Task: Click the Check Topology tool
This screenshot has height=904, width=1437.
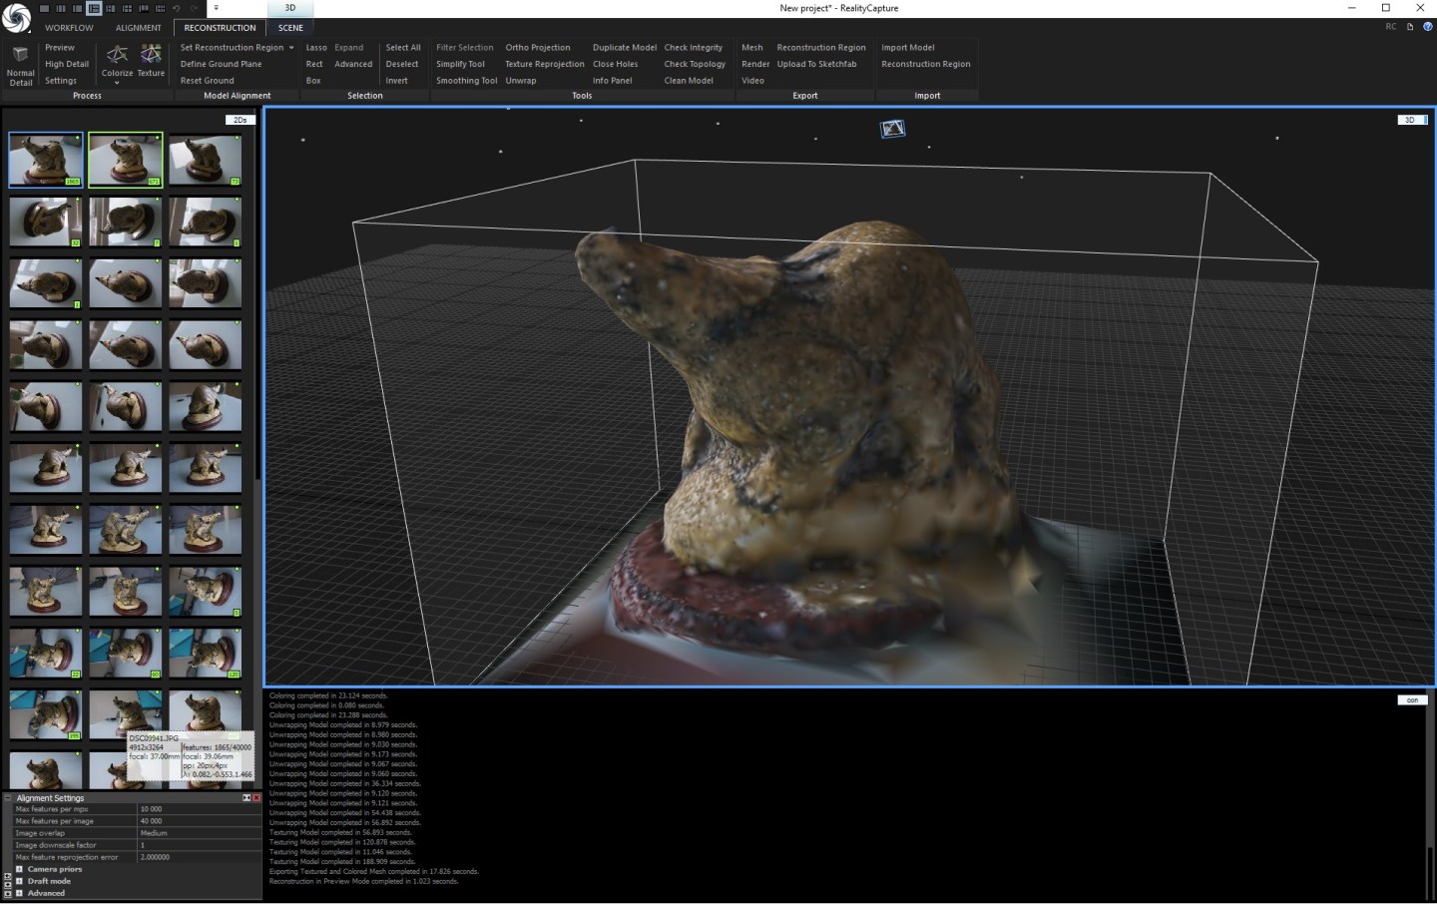Action: tap(695, 64)
